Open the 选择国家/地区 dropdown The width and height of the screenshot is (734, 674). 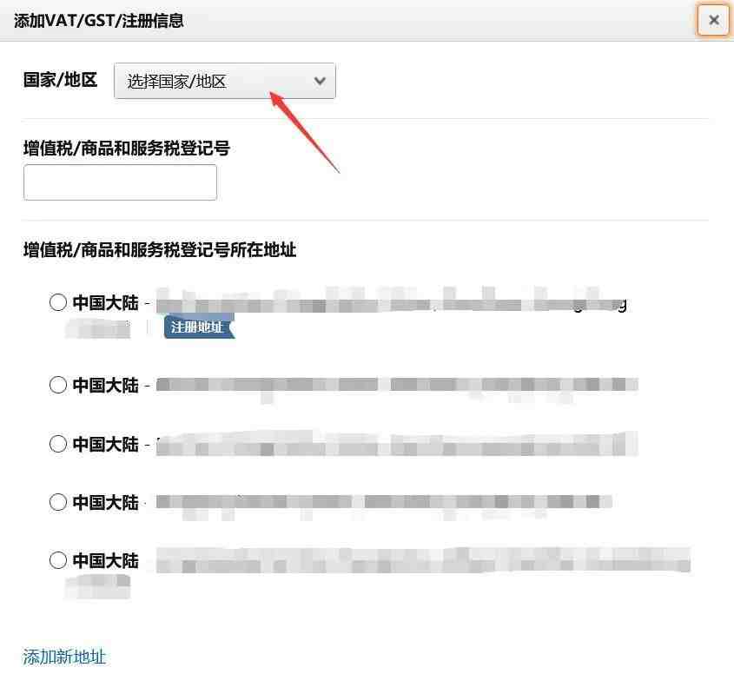click(225, 81)
